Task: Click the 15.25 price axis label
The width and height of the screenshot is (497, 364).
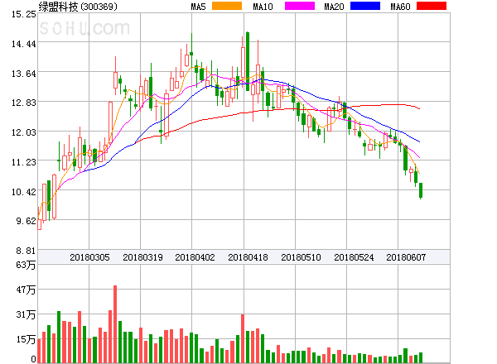Action: [x=24, y=14]
